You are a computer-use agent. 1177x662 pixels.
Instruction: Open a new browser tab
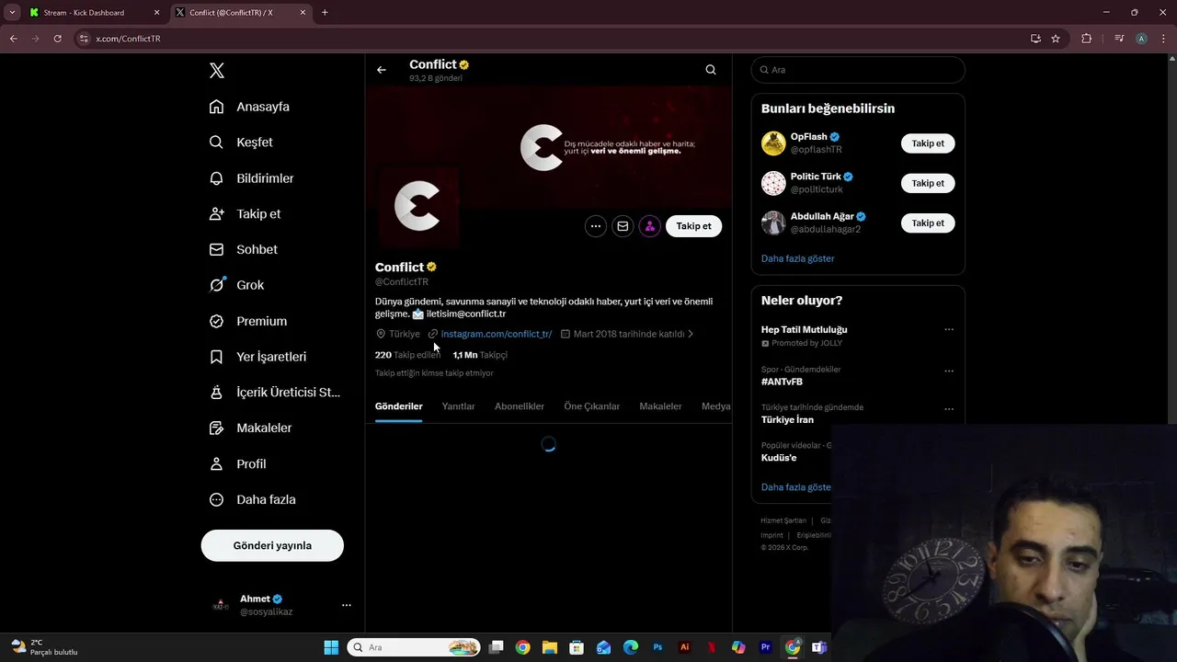click(325, 13)
